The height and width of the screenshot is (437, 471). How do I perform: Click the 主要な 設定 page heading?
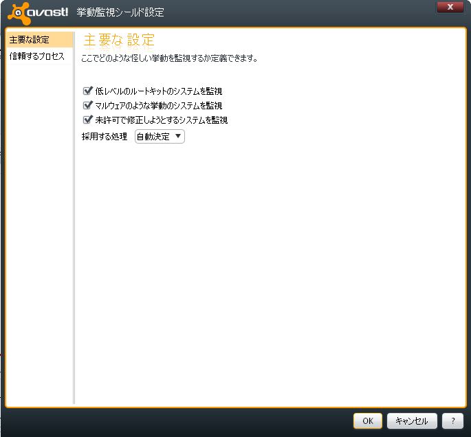(x=119, y=39)
